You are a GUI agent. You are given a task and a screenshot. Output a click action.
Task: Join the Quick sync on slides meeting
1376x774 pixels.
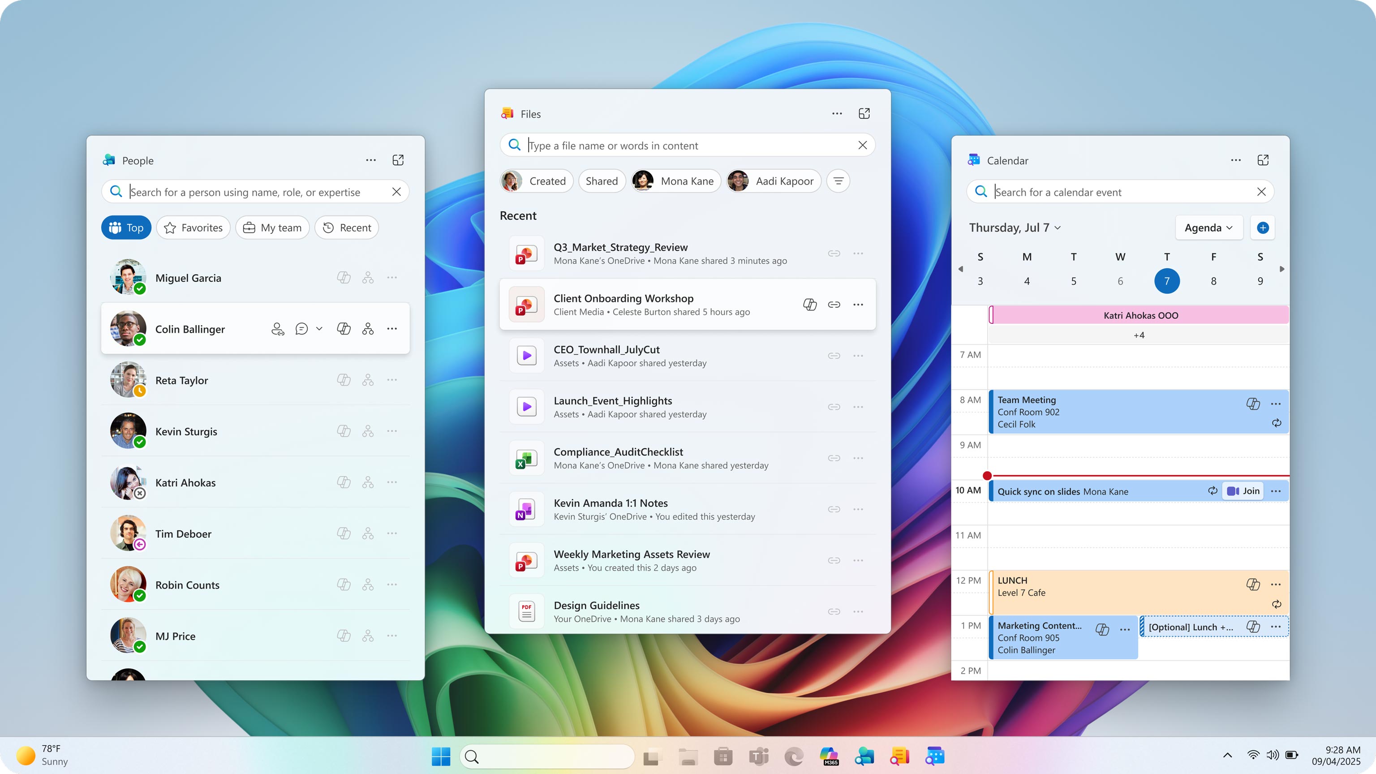(1243, 490)
